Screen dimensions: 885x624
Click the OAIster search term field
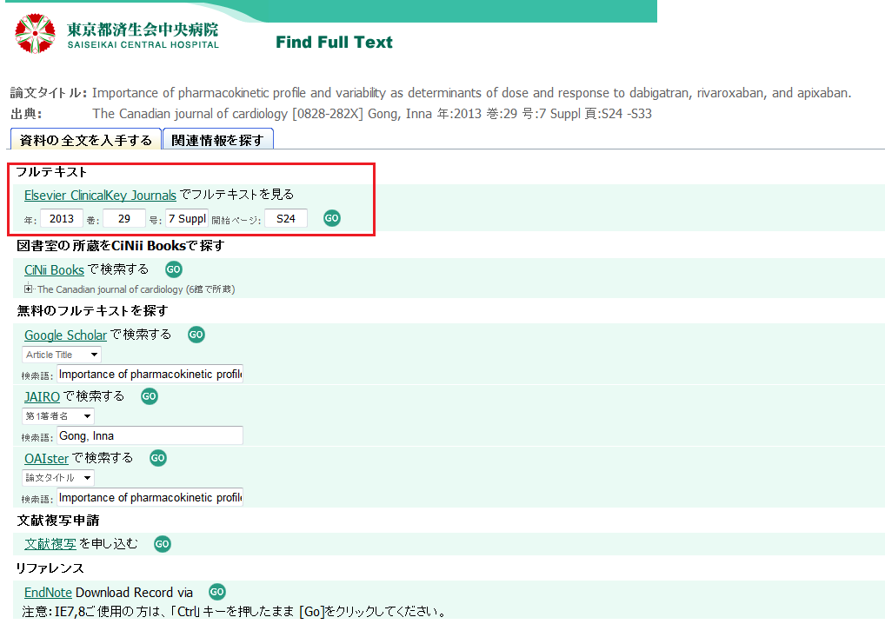coord(150,498)
